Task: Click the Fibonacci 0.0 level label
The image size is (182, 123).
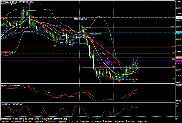Action: [174, 79]
